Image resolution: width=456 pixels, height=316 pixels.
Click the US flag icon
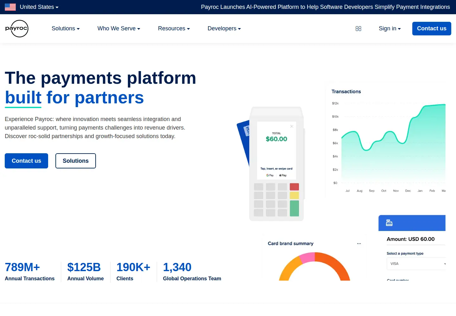point(10,7)
